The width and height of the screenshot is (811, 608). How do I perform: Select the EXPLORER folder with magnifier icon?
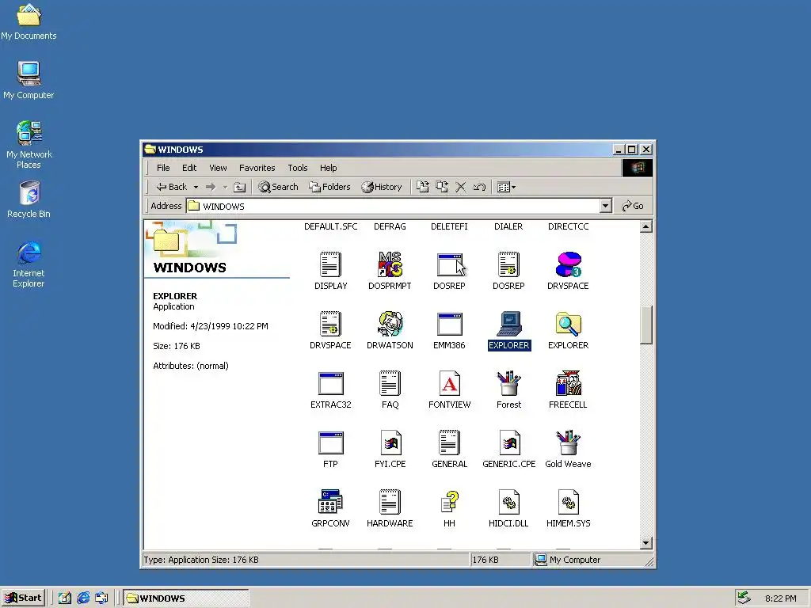[x=569, y=324]
